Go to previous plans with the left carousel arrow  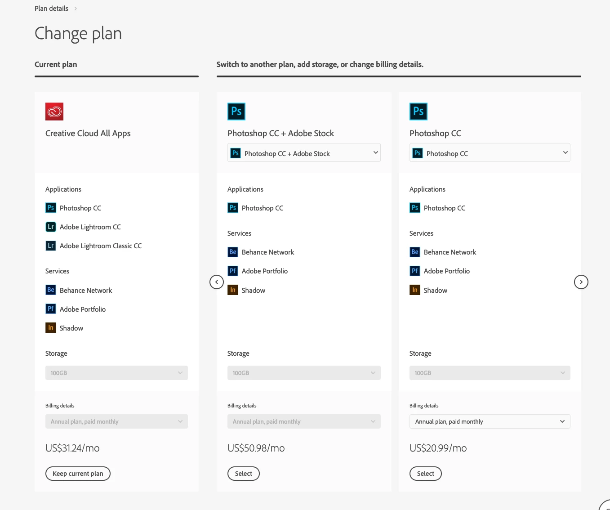click(217, 282)
